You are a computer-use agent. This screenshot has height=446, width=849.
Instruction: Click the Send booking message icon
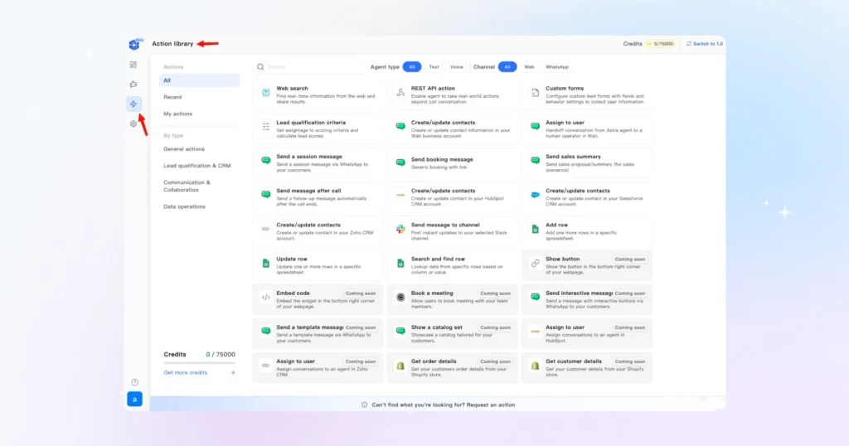tap(400, 162)
